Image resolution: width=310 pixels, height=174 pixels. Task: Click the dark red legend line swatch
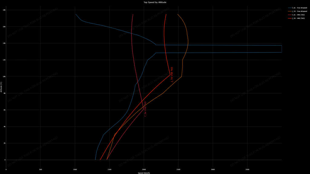tap(290, 15)
